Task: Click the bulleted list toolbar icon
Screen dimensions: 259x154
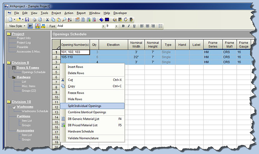Action: [160, 26]
